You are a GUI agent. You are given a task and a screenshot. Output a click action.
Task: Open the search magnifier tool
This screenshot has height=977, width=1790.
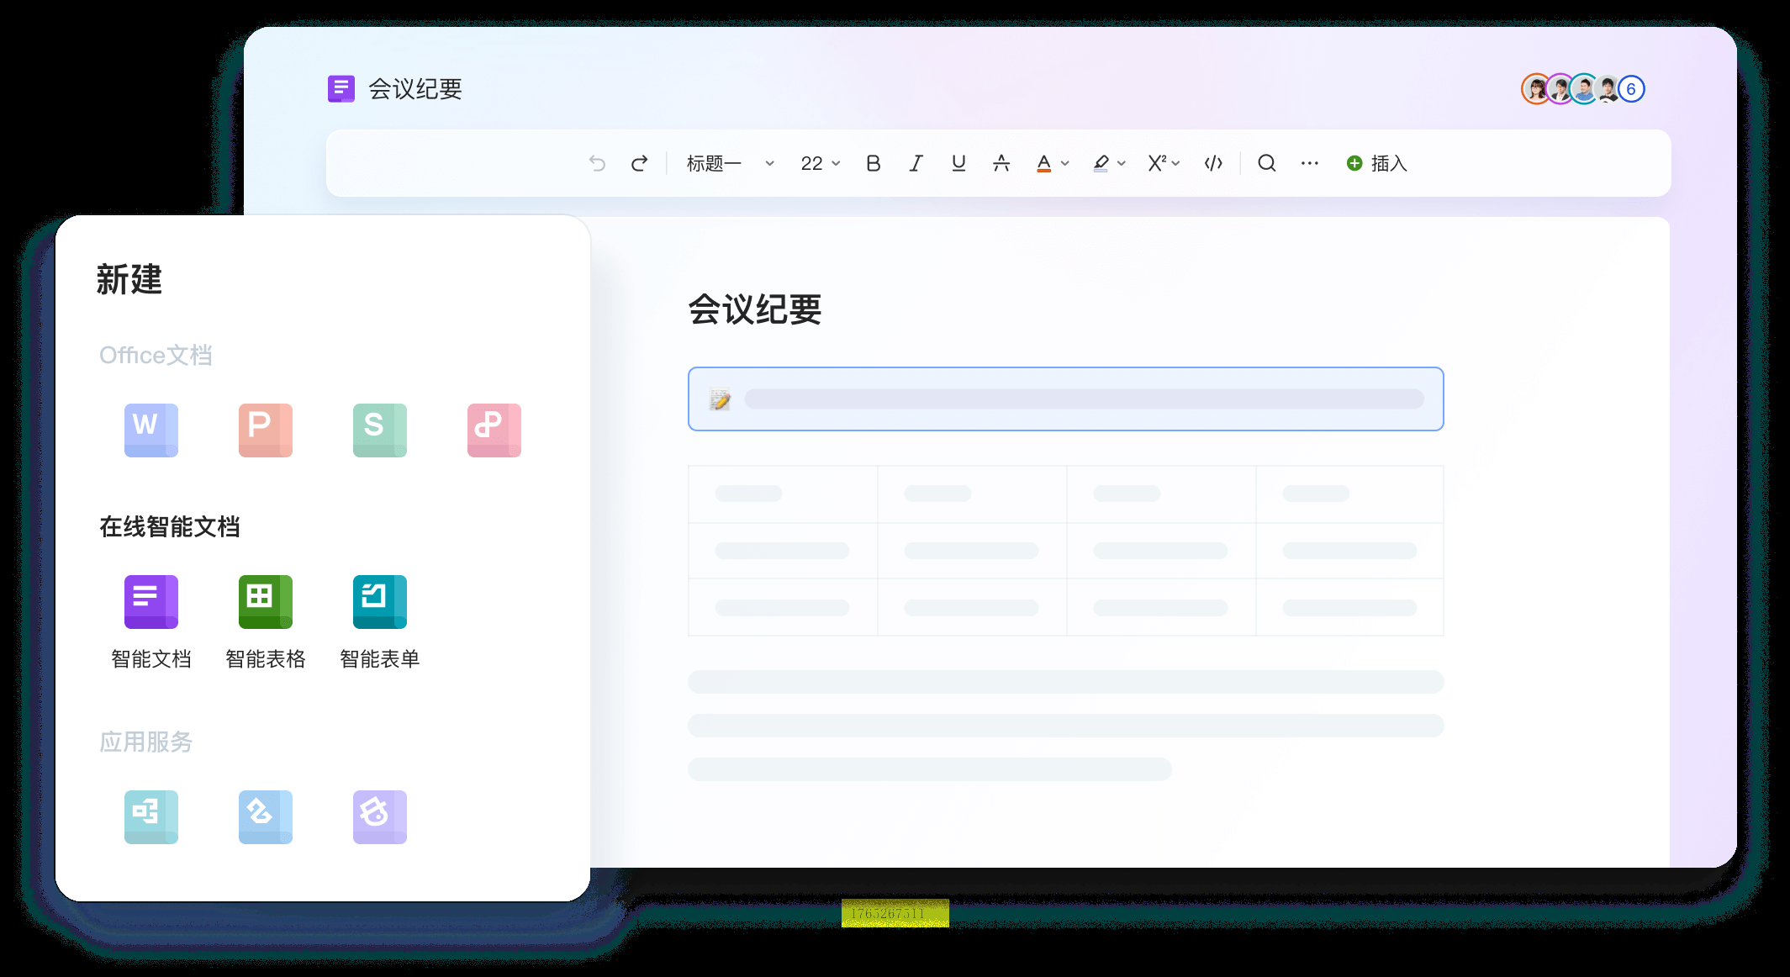(x=1266, y=163)
